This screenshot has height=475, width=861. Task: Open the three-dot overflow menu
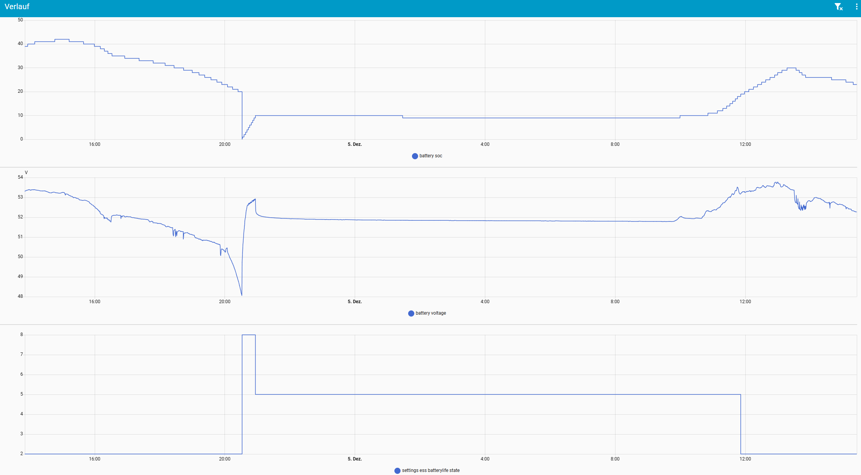click(856, 7)
